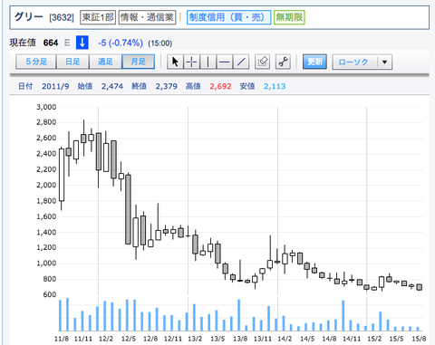Click the chart type dropdown arrow
The image size is (435, 345).
[384, 62]
